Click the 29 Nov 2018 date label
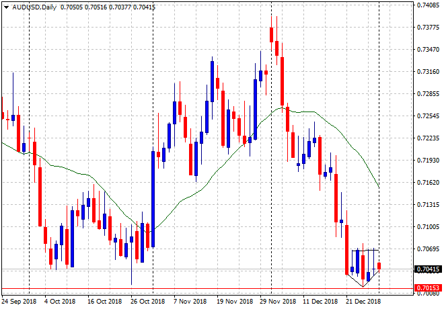Image resolution: width=444 pixels, height=309 pixels. tap(278, 302)
